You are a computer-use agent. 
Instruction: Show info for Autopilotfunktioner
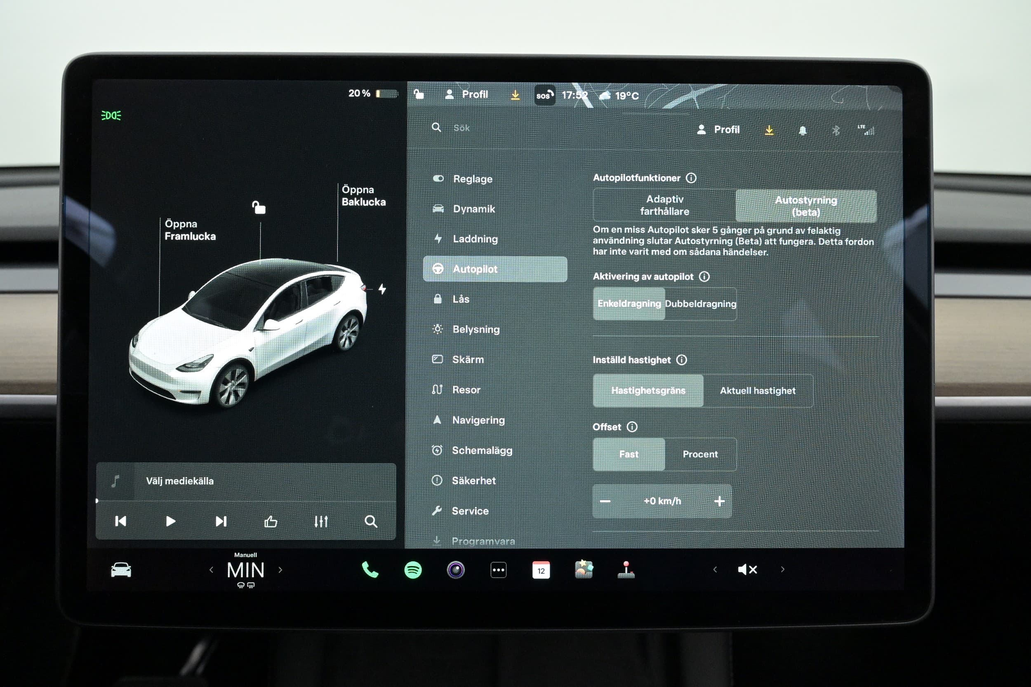click(x=691, y=178)
